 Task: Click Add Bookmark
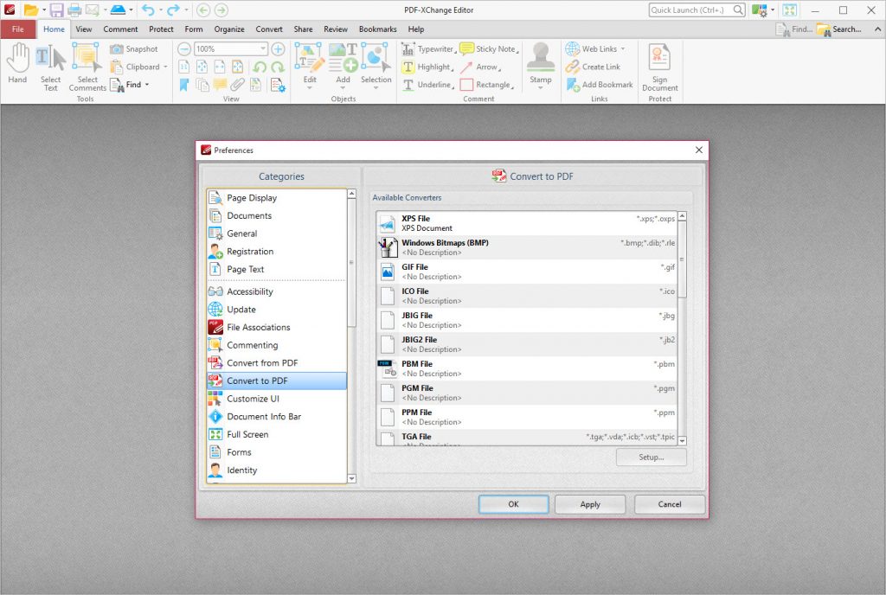[600, 85]
